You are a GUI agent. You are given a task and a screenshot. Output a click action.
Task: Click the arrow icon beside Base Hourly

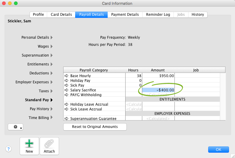pyautogui.click(x=67, y=76)
